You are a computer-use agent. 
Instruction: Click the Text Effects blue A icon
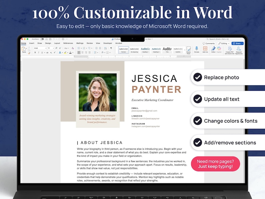click(60, 52)
